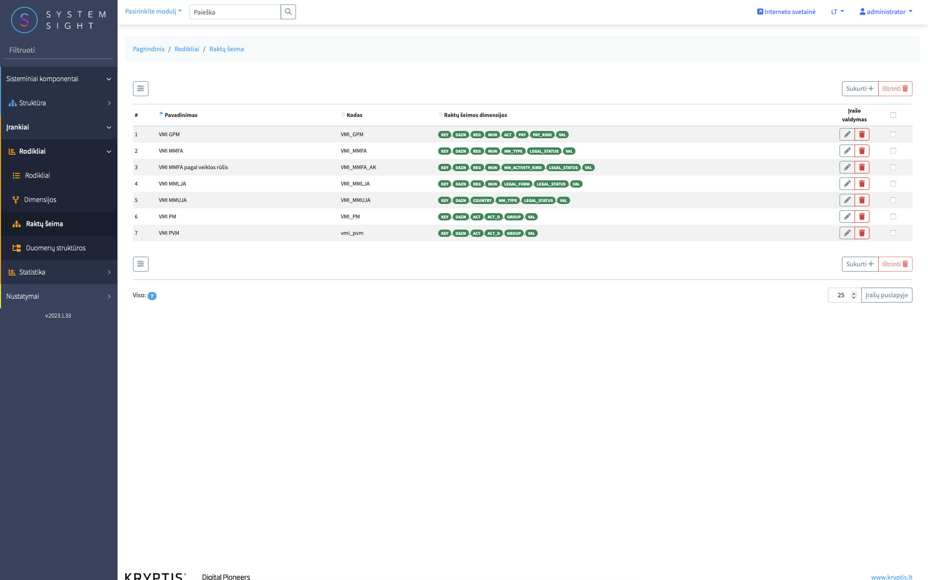
Task: Edit the VMI MMLJA row with pencil icon
Action: pos(847,184)
